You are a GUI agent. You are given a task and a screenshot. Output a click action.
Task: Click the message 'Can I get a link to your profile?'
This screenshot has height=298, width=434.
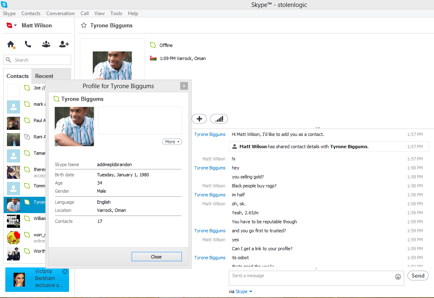(x=262, y=249)
